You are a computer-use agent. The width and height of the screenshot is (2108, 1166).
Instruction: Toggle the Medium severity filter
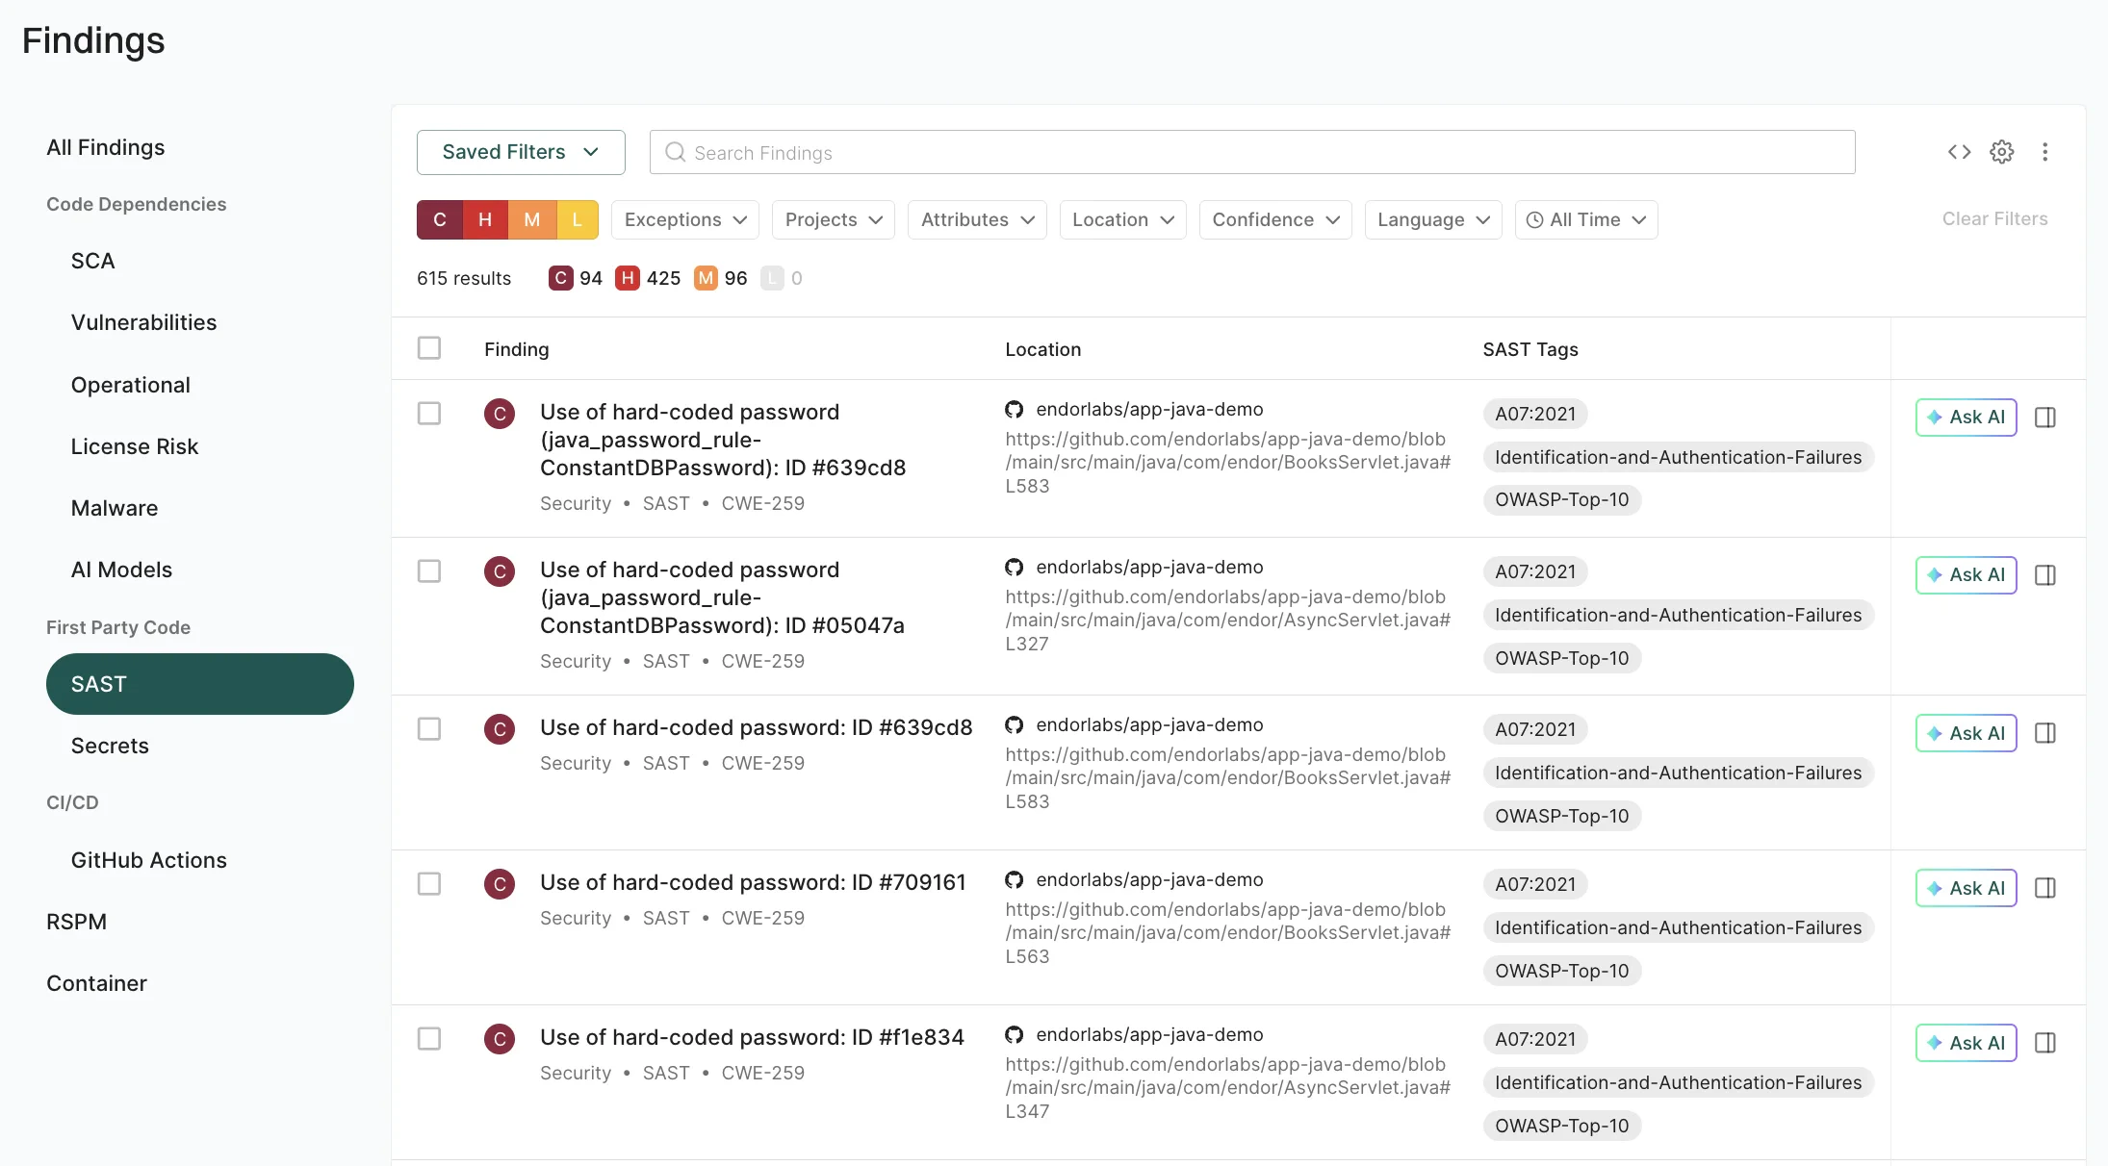point(531,219)
